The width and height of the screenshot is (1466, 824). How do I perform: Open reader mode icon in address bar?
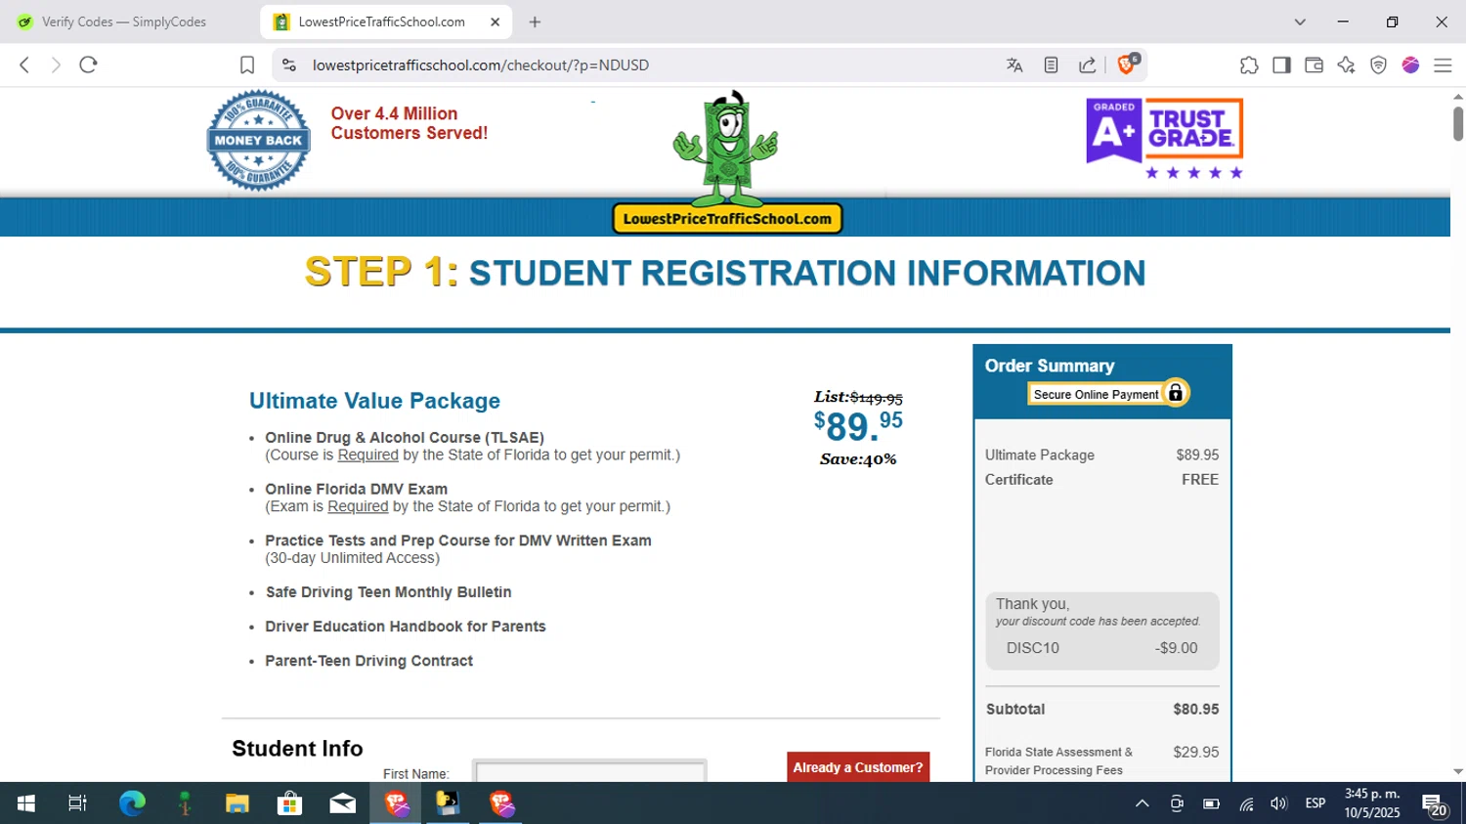tap(1051, 65)
